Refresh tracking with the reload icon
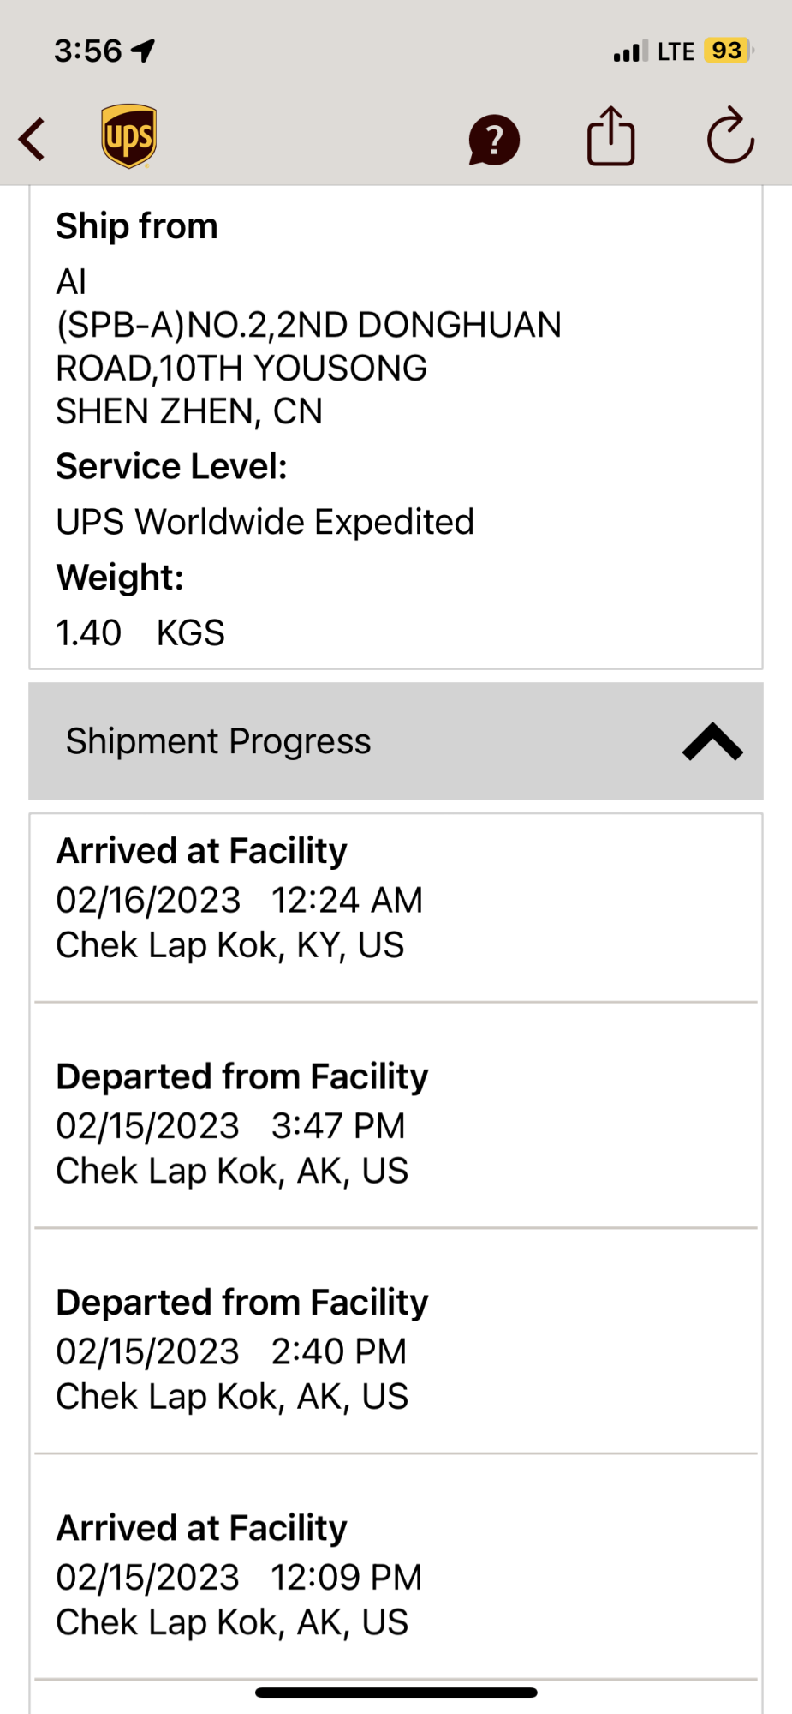This screenshot has width=792, height=1714. click(730, 136)
